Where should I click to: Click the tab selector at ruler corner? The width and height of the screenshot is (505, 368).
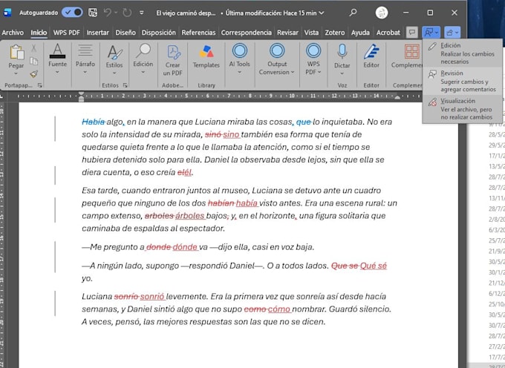[1, 96]
